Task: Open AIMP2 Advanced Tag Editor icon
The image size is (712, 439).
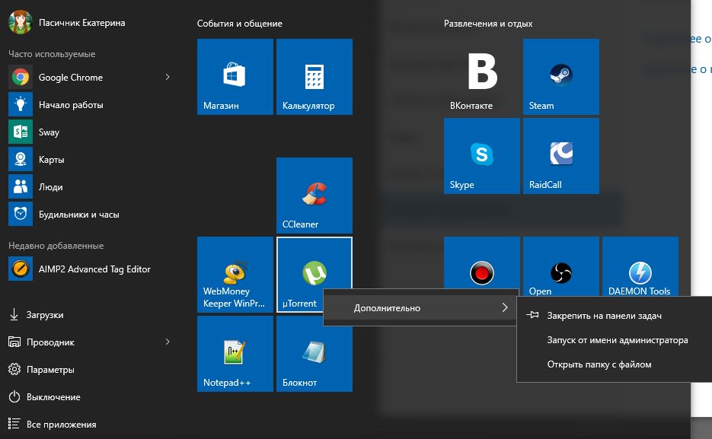Action: click(x=21, y=269)
